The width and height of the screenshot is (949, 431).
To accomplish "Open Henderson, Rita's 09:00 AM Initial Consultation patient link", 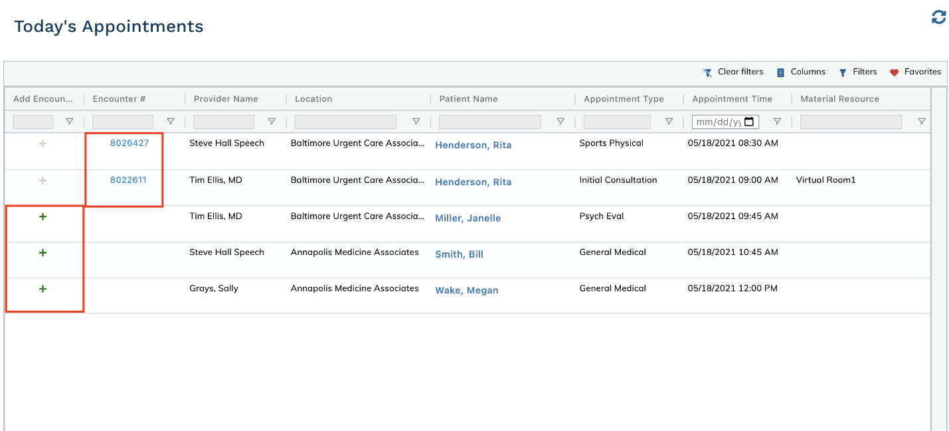I will pos(474,182).
